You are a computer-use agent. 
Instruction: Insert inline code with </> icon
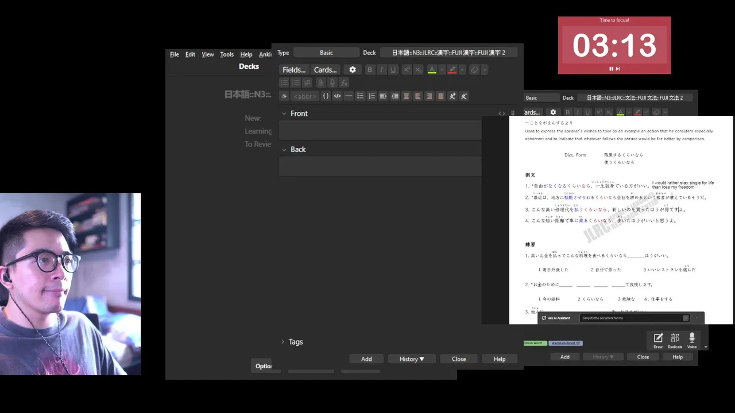pyautogui.click(x=337, y=96)
